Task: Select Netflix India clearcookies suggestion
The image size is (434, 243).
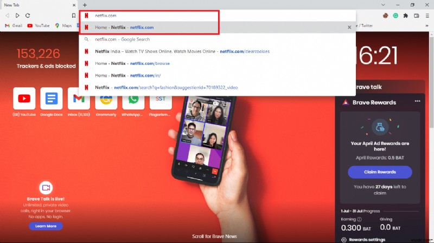Action: (x=218, y=51)
